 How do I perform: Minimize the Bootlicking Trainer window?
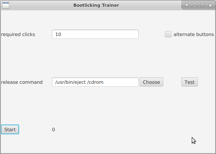pyautogui.click(x=195, y=5)
